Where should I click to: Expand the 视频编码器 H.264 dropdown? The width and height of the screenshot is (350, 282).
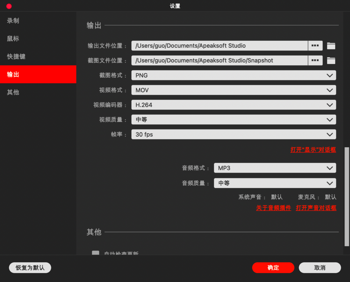point(234,105)
